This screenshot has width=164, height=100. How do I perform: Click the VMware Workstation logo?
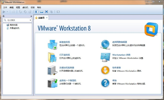[151, 29]
